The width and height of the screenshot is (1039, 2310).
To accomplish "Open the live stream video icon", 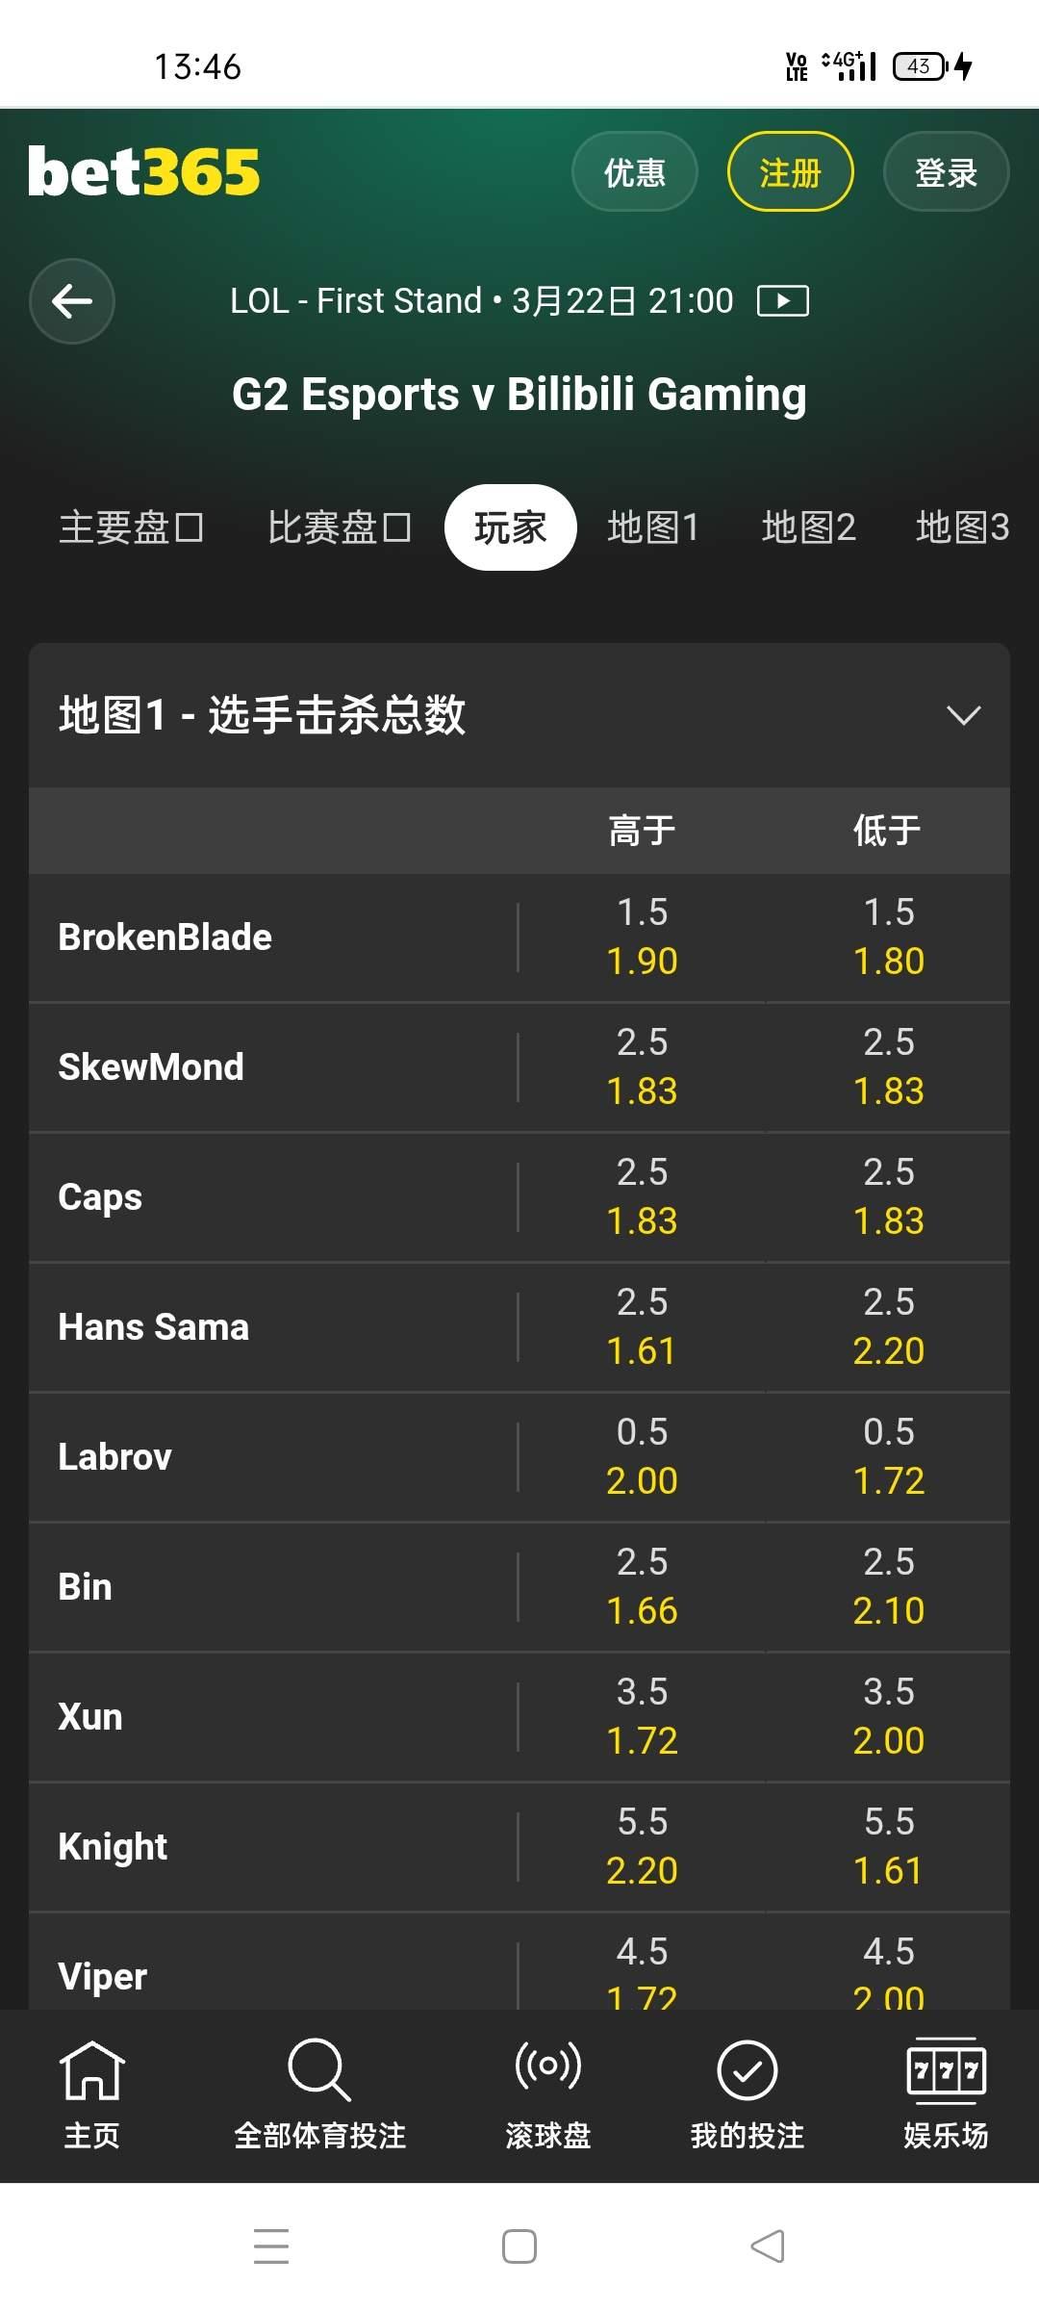I will tap(783, 301).
